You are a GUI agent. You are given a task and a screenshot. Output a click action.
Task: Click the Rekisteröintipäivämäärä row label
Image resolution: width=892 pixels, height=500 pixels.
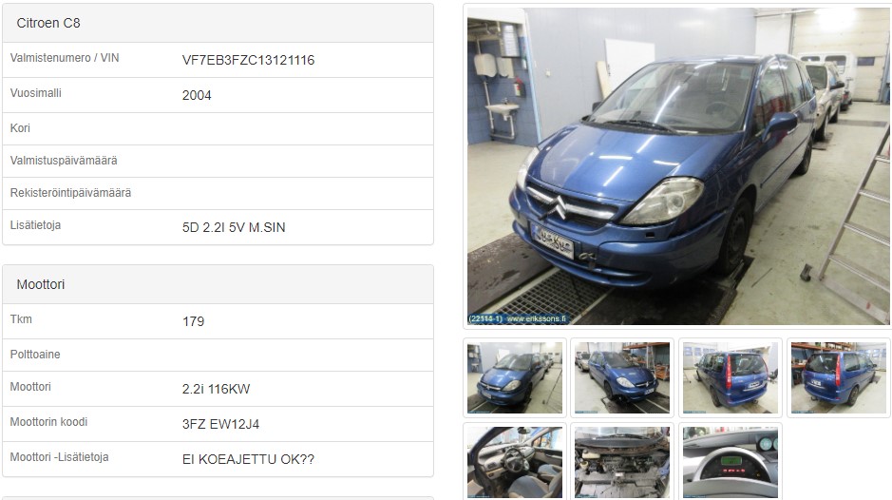(x=70, y=193)
